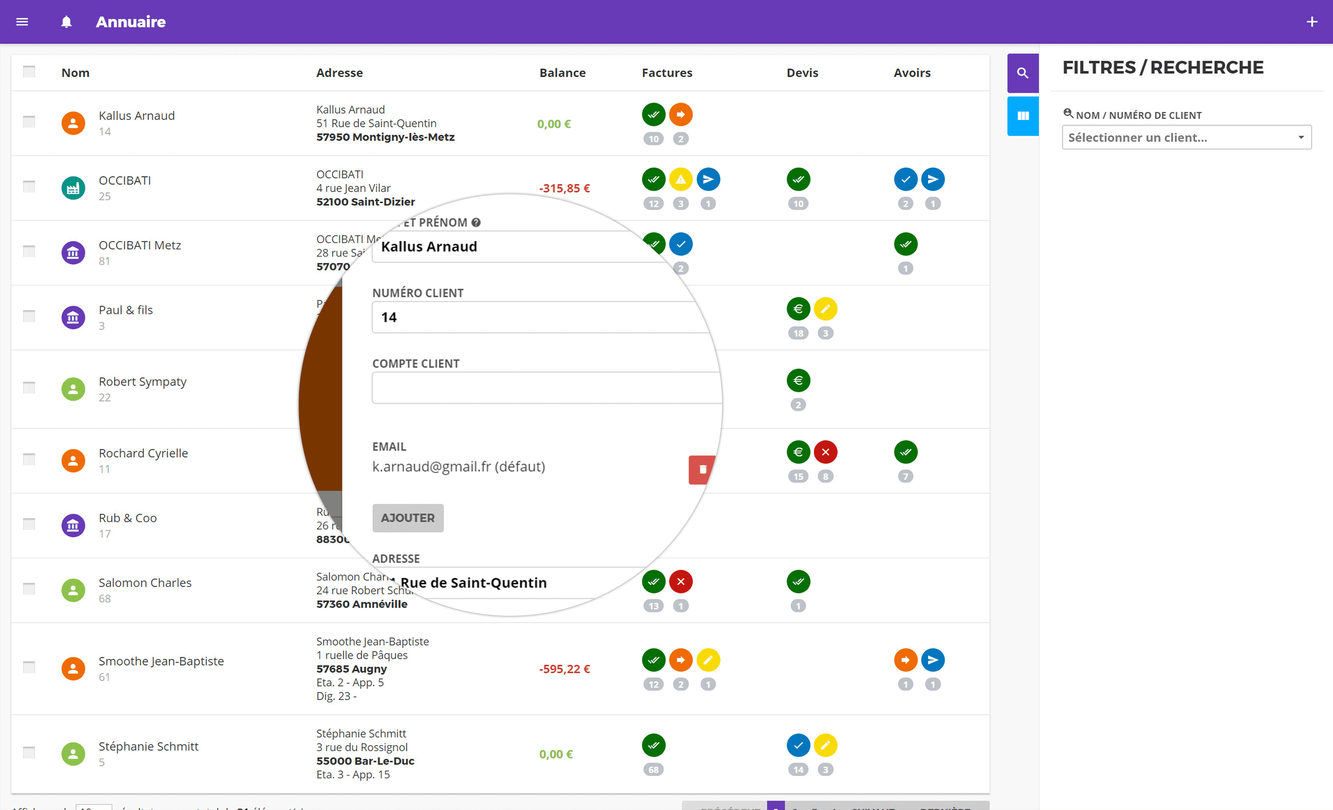
Task: Focus the Numéro client field with 14
Action: [541, 317]
